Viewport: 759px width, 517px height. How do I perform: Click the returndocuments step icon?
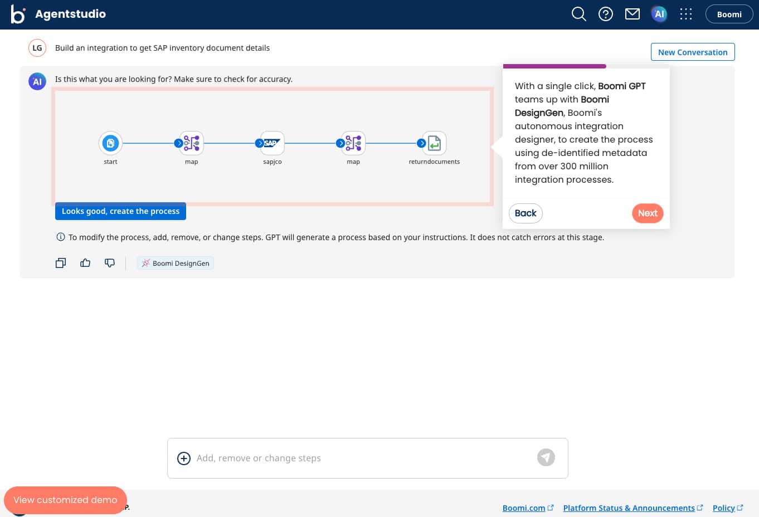click(434, 143)
